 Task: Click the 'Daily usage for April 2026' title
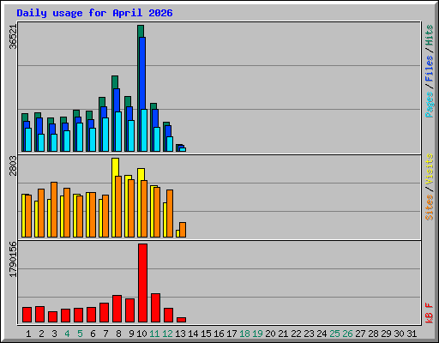click(x=94, y=13)
